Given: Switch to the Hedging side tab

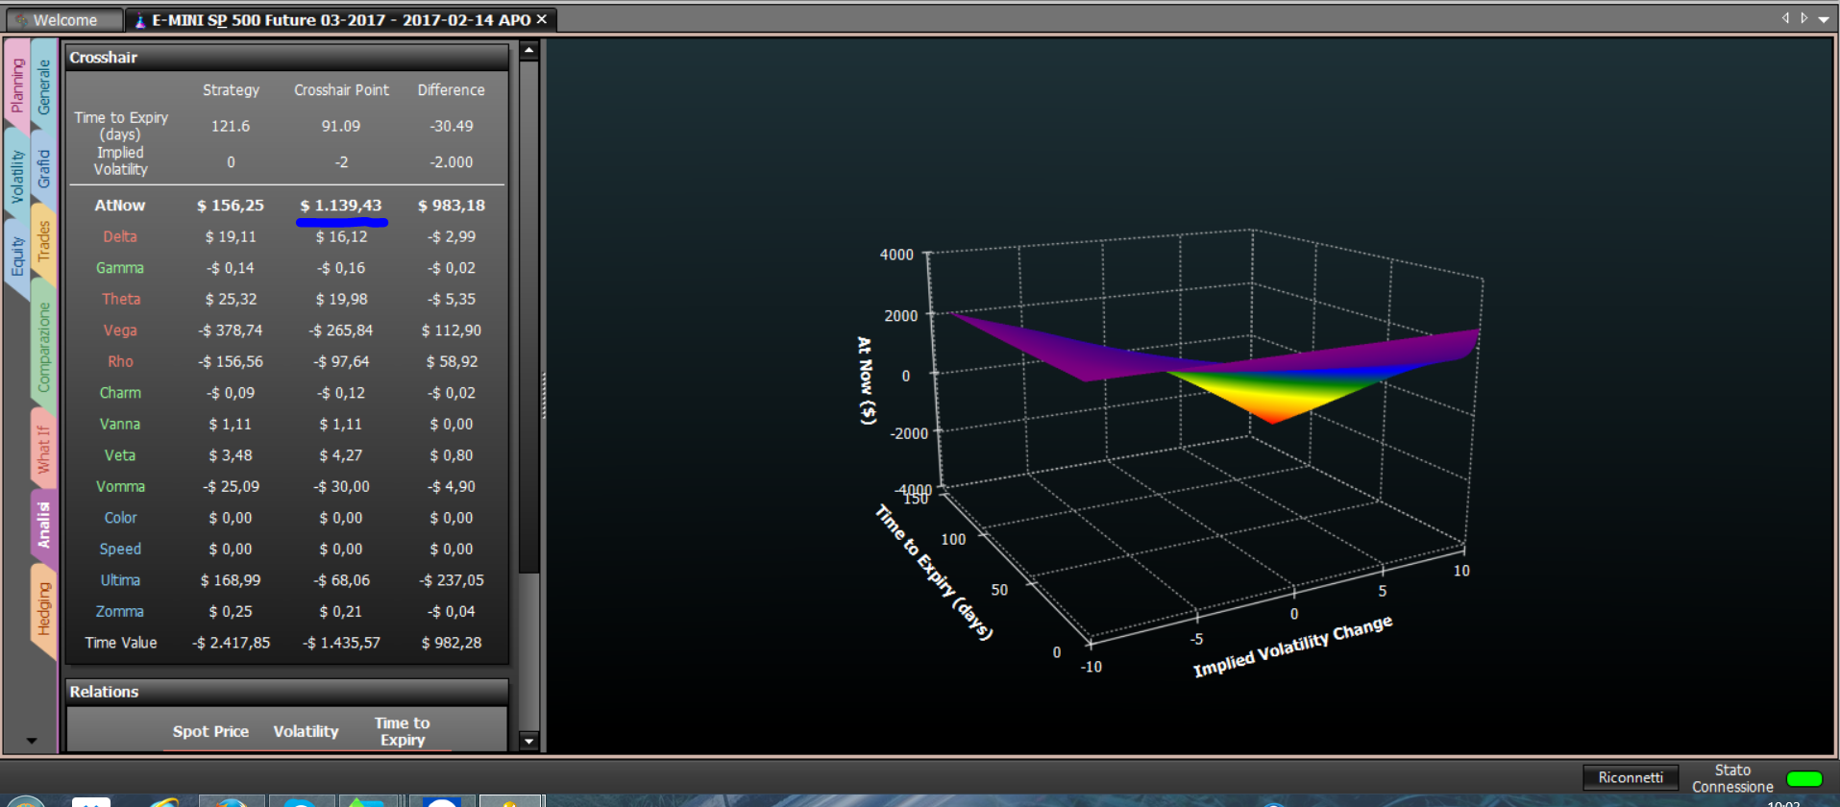Looking at the screenshot, I should [43, 609].
